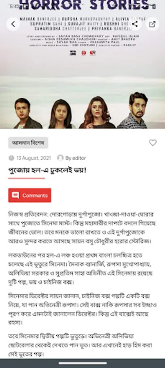The image size is (165, 368).
Task: Open the red Comments button
Action: tap(30, 195)
